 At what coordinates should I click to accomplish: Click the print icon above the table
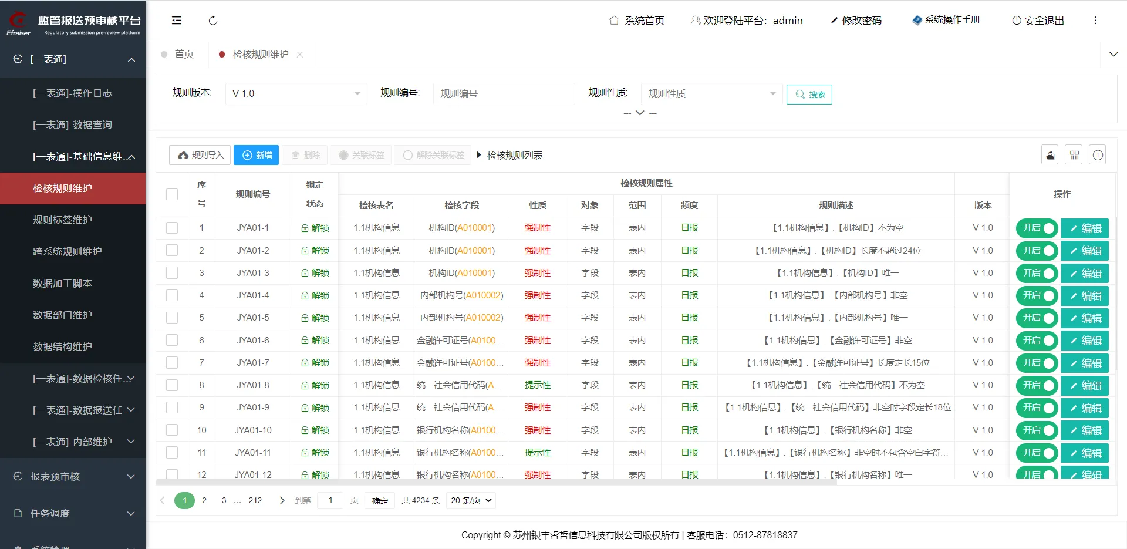point(1050,155)
